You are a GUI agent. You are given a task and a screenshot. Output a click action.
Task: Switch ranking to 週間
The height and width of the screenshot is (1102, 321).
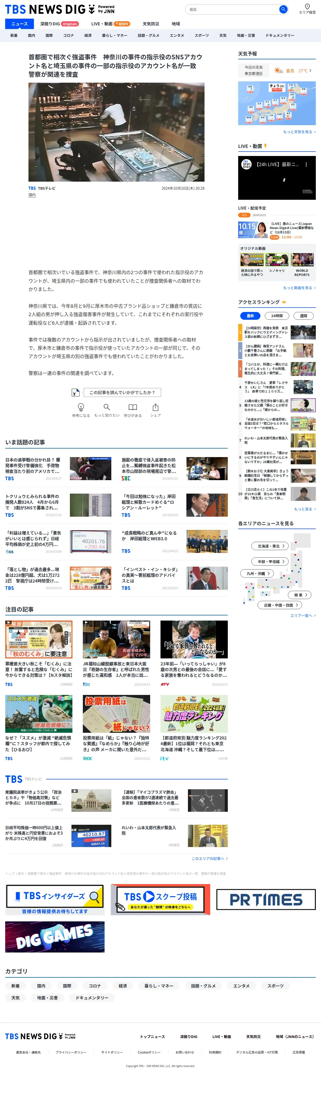pos(303,316)
